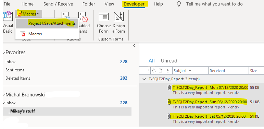The image size is (264, 129).
Task: Click the paperclip on the Mon 07/12/2020 email
Action: click(169, 87)
